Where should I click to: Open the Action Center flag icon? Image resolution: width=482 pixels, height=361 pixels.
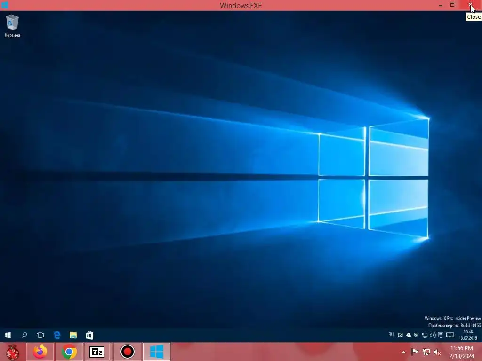415,352
